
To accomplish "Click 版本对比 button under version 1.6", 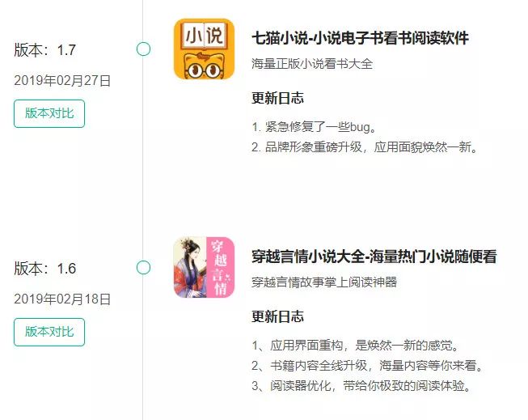I will (49, 332).
